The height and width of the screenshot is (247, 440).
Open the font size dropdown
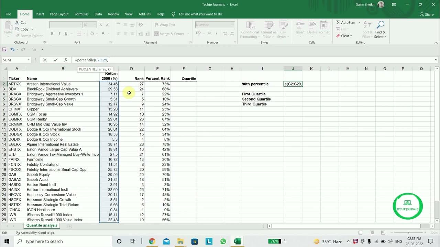click(95, 25)
